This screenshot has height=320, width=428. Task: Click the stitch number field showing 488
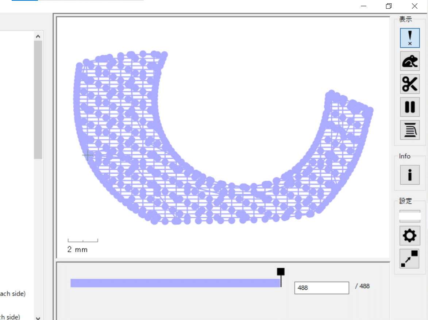pos(321,288)
